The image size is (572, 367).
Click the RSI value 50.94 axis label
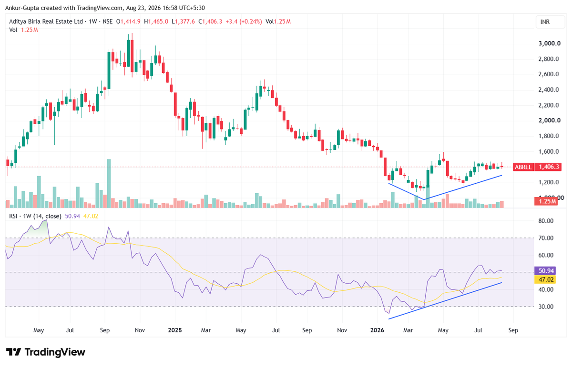click(546, 270)
